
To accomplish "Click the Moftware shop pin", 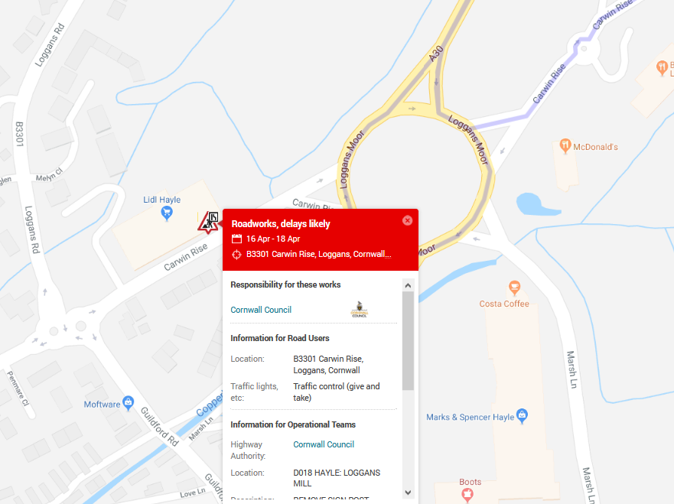I will [x=128, y=404].
